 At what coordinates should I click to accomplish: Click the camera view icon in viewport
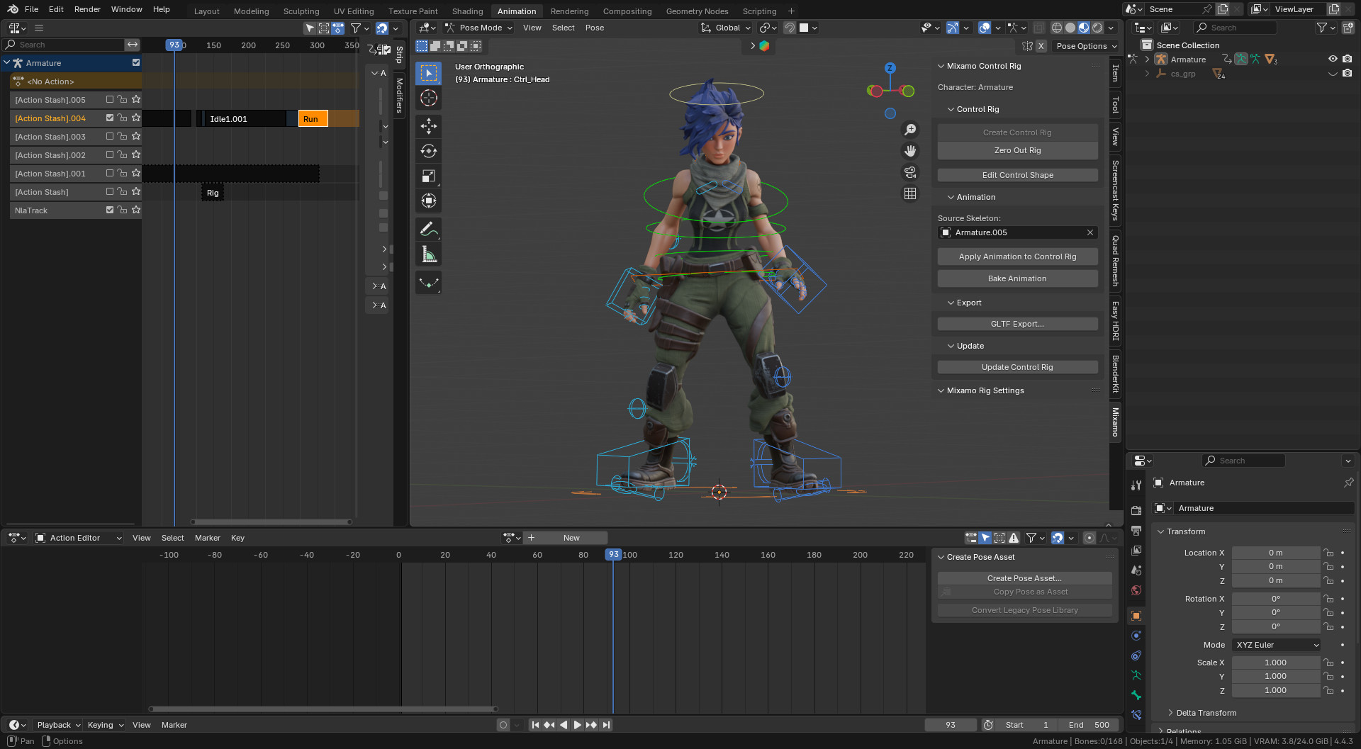tap(910, 172)
